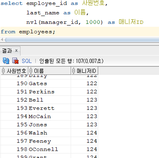This screenshot has height=158, width=159.
Task: Click manager ID 124 in Walsh row
Action: [85, 133]
